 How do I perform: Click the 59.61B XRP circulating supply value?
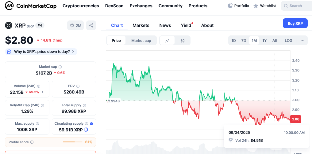(x=71, y=130)
